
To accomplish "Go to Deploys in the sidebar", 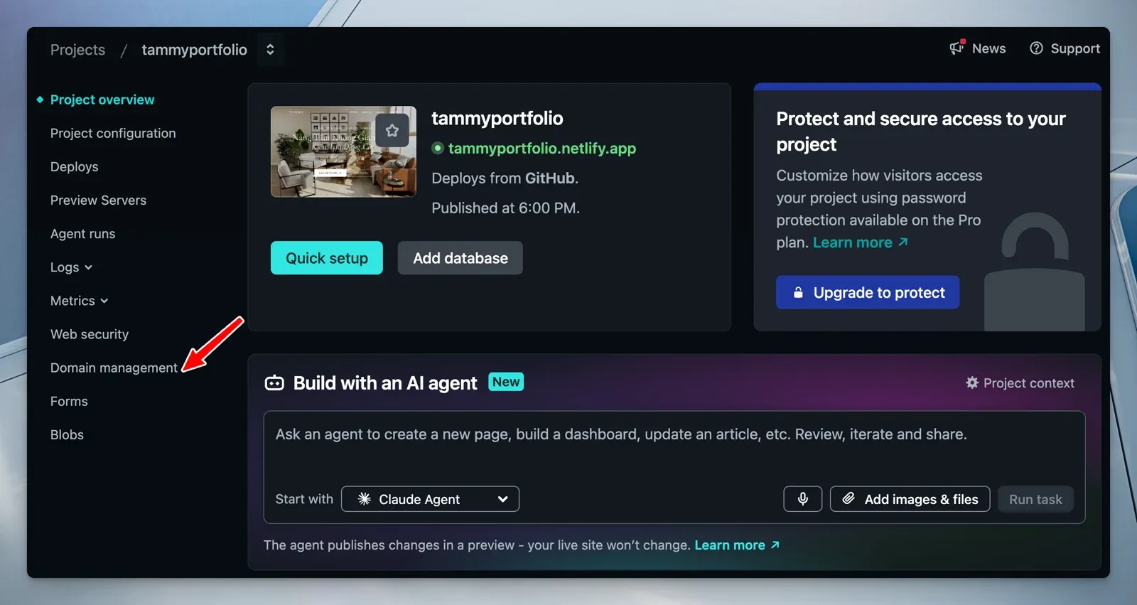I will 75,167.
